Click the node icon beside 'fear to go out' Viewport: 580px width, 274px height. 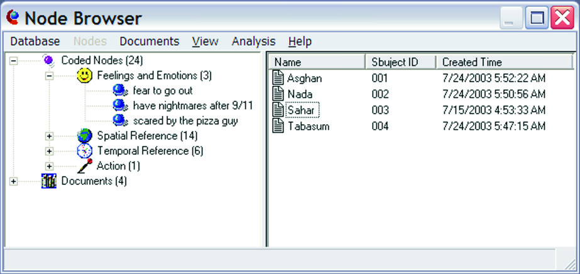pos(120,91)
